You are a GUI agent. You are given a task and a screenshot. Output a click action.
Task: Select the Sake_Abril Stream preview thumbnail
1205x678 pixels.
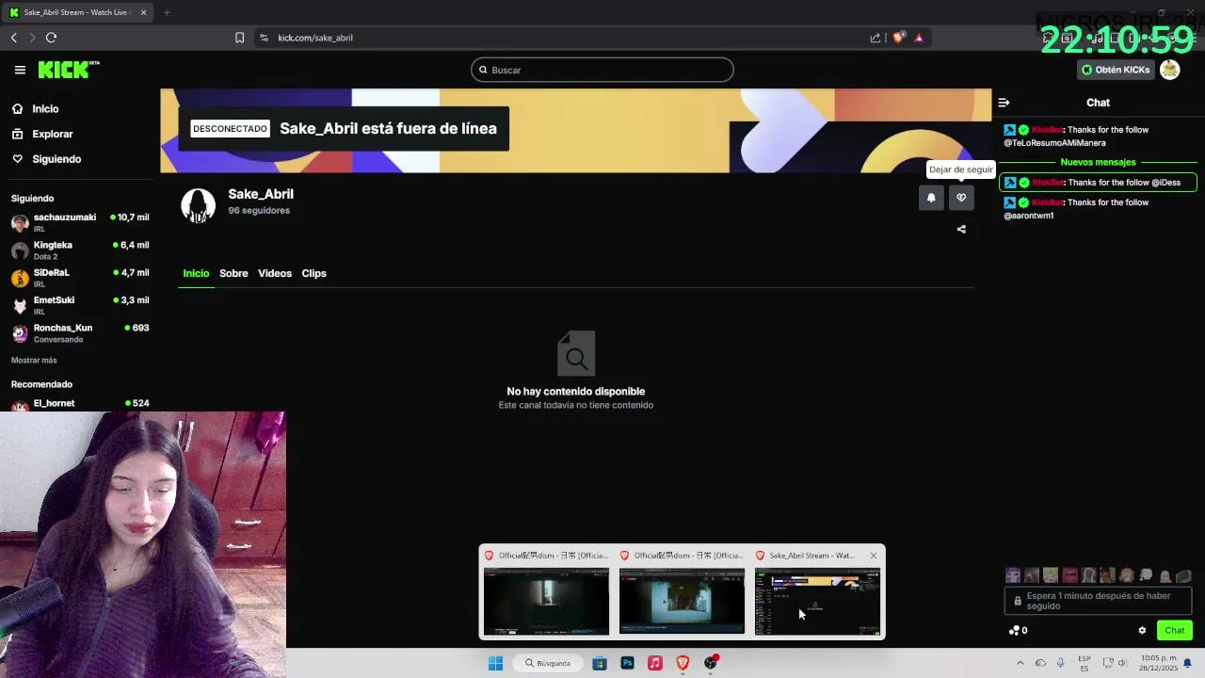coord(817,602)
